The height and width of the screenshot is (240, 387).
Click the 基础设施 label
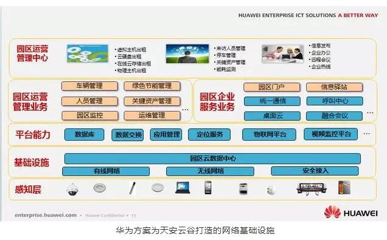32,162
